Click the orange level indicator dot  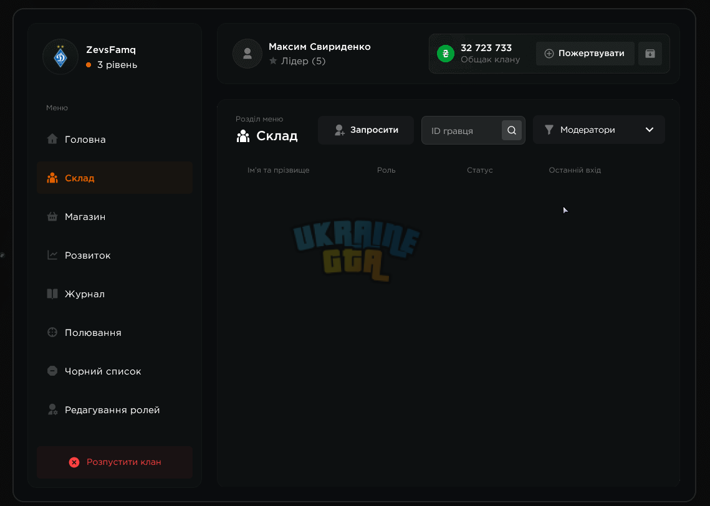pyautogui.click(x=89, y=65)
